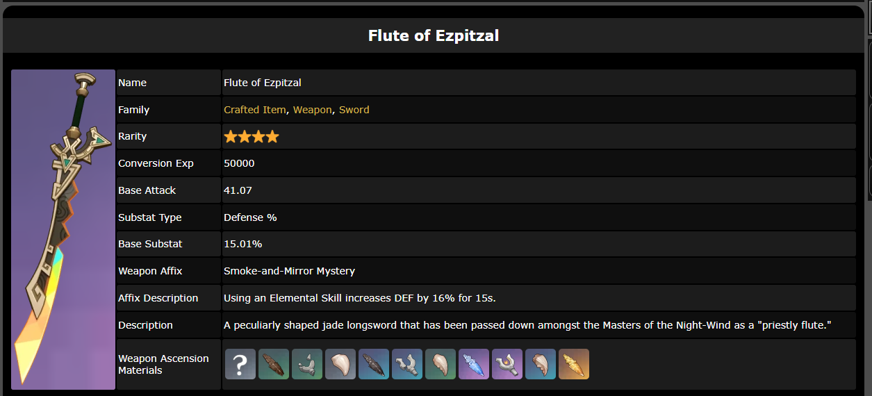Click the blue crystal shard material icon
The image size is (872, 396).
474,364
